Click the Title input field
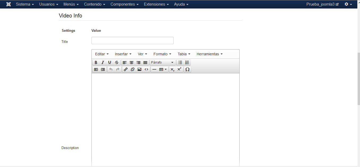This screenshot has width=360, height=167. point(132,40)
